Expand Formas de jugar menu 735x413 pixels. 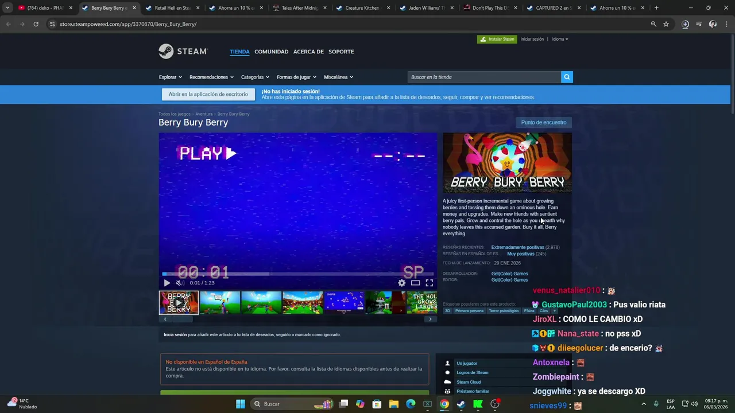[x=296, y=77]
